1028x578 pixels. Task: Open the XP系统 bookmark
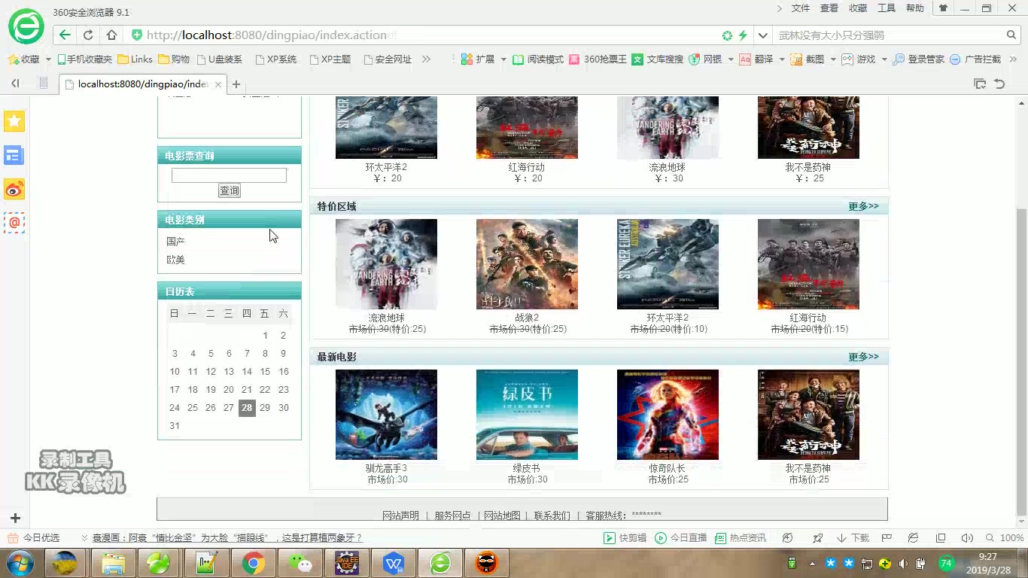[x=276, y=59]
